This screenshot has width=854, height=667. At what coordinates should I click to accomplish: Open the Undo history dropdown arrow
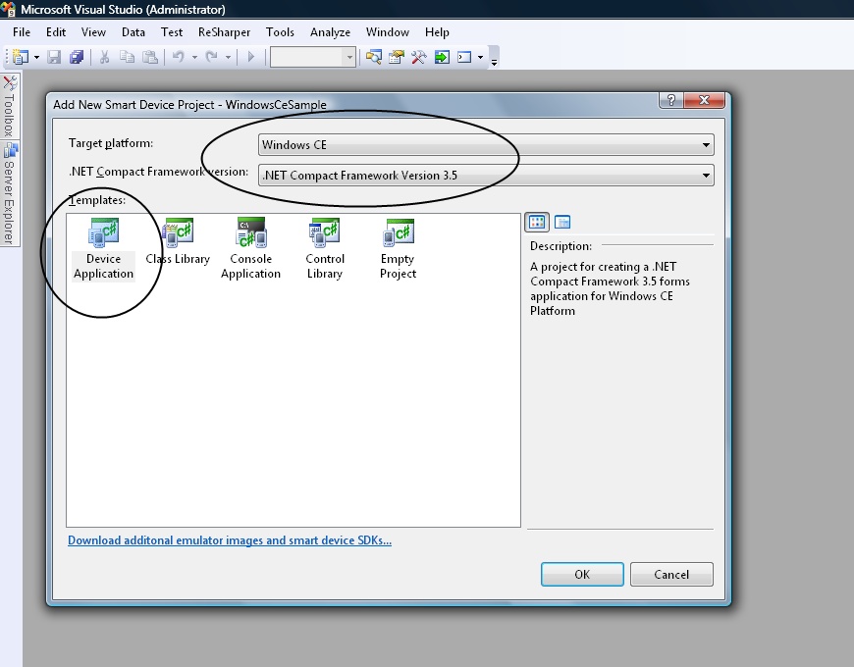click(x=194, y=57)
